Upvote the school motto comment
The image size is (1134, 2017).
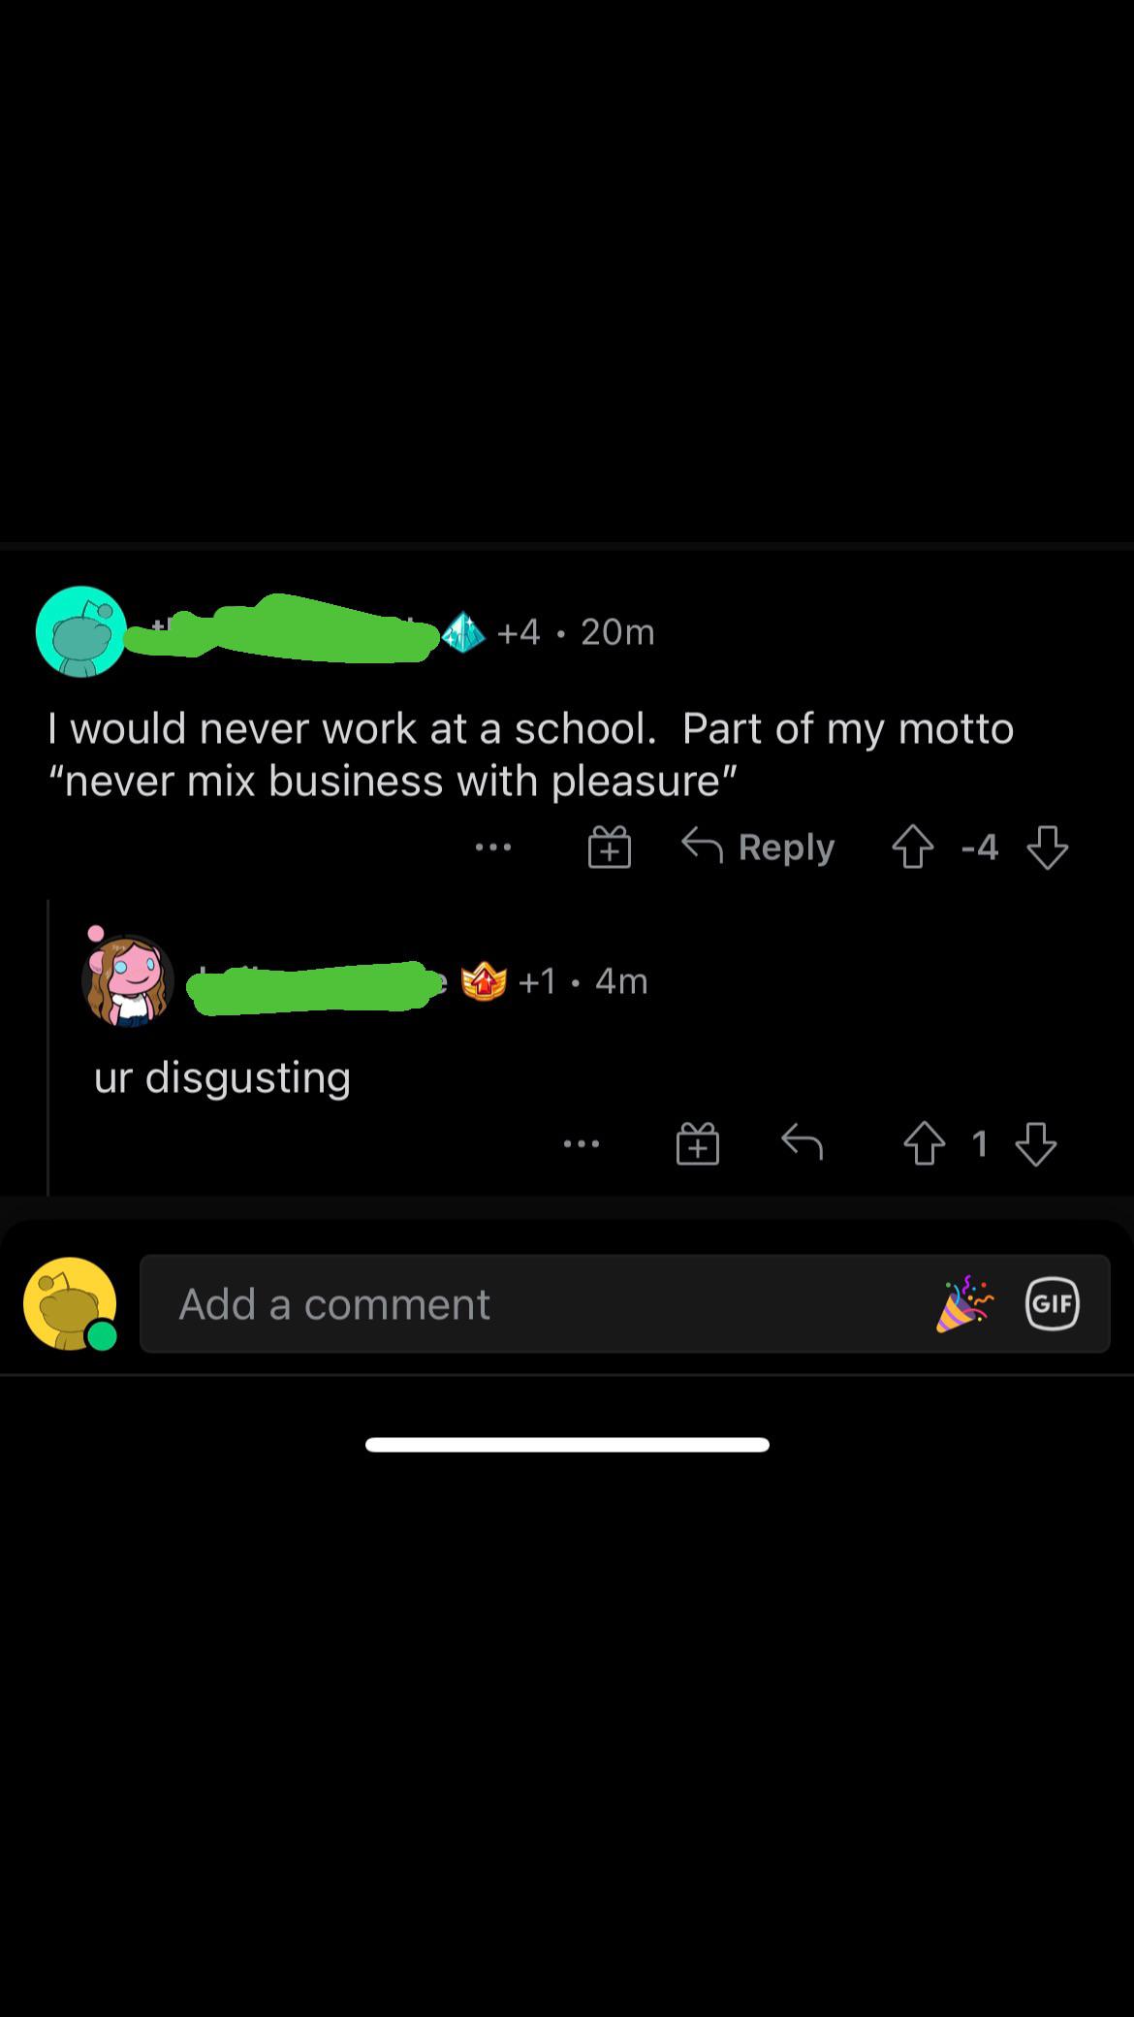(x=912, y=848)
